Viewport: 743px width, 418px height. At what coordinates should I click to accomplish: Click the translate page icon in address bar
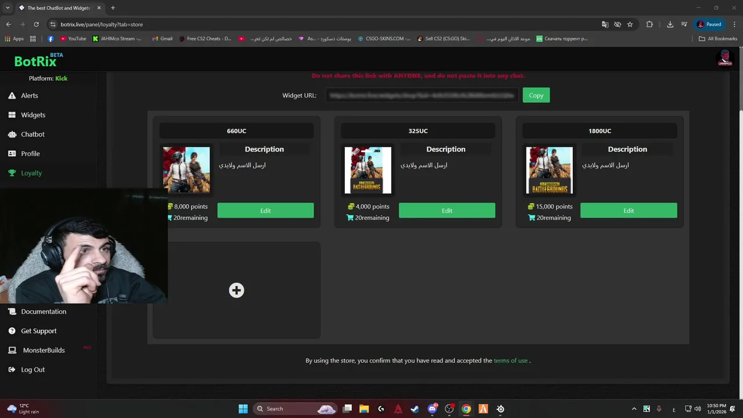point(605,24)
